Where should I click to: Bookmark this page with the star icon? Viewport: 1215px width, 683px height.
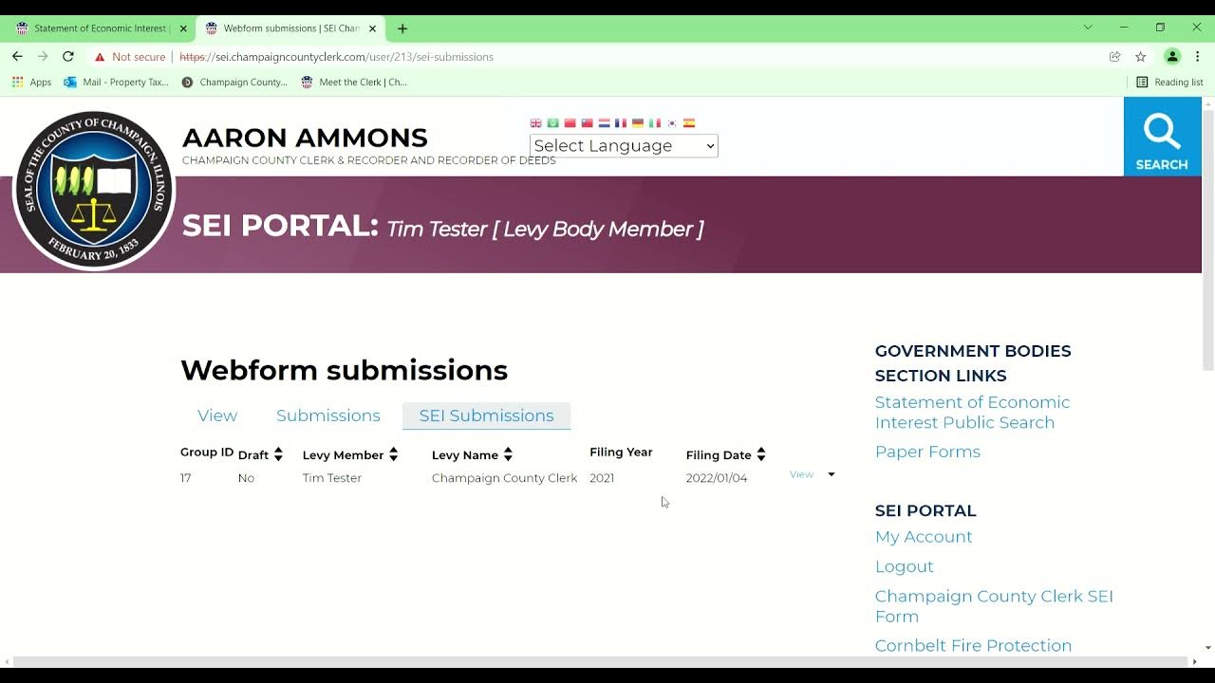pos(1141,57)
